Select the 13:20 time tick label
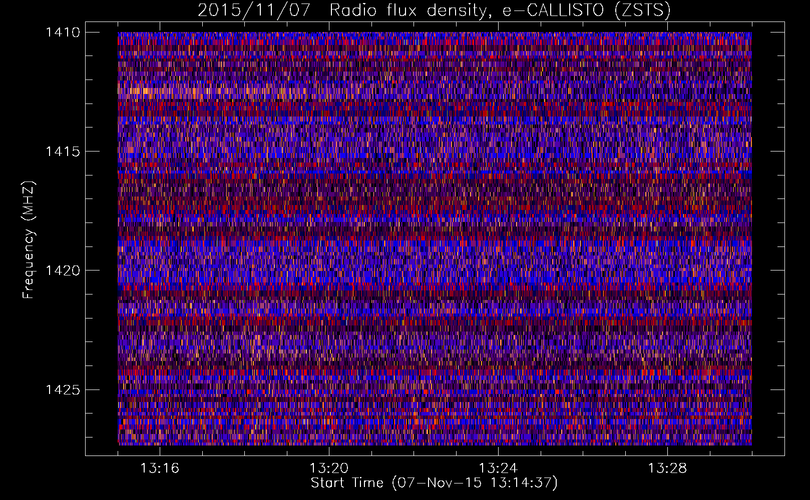810x500 pixels. coord(329,468)
